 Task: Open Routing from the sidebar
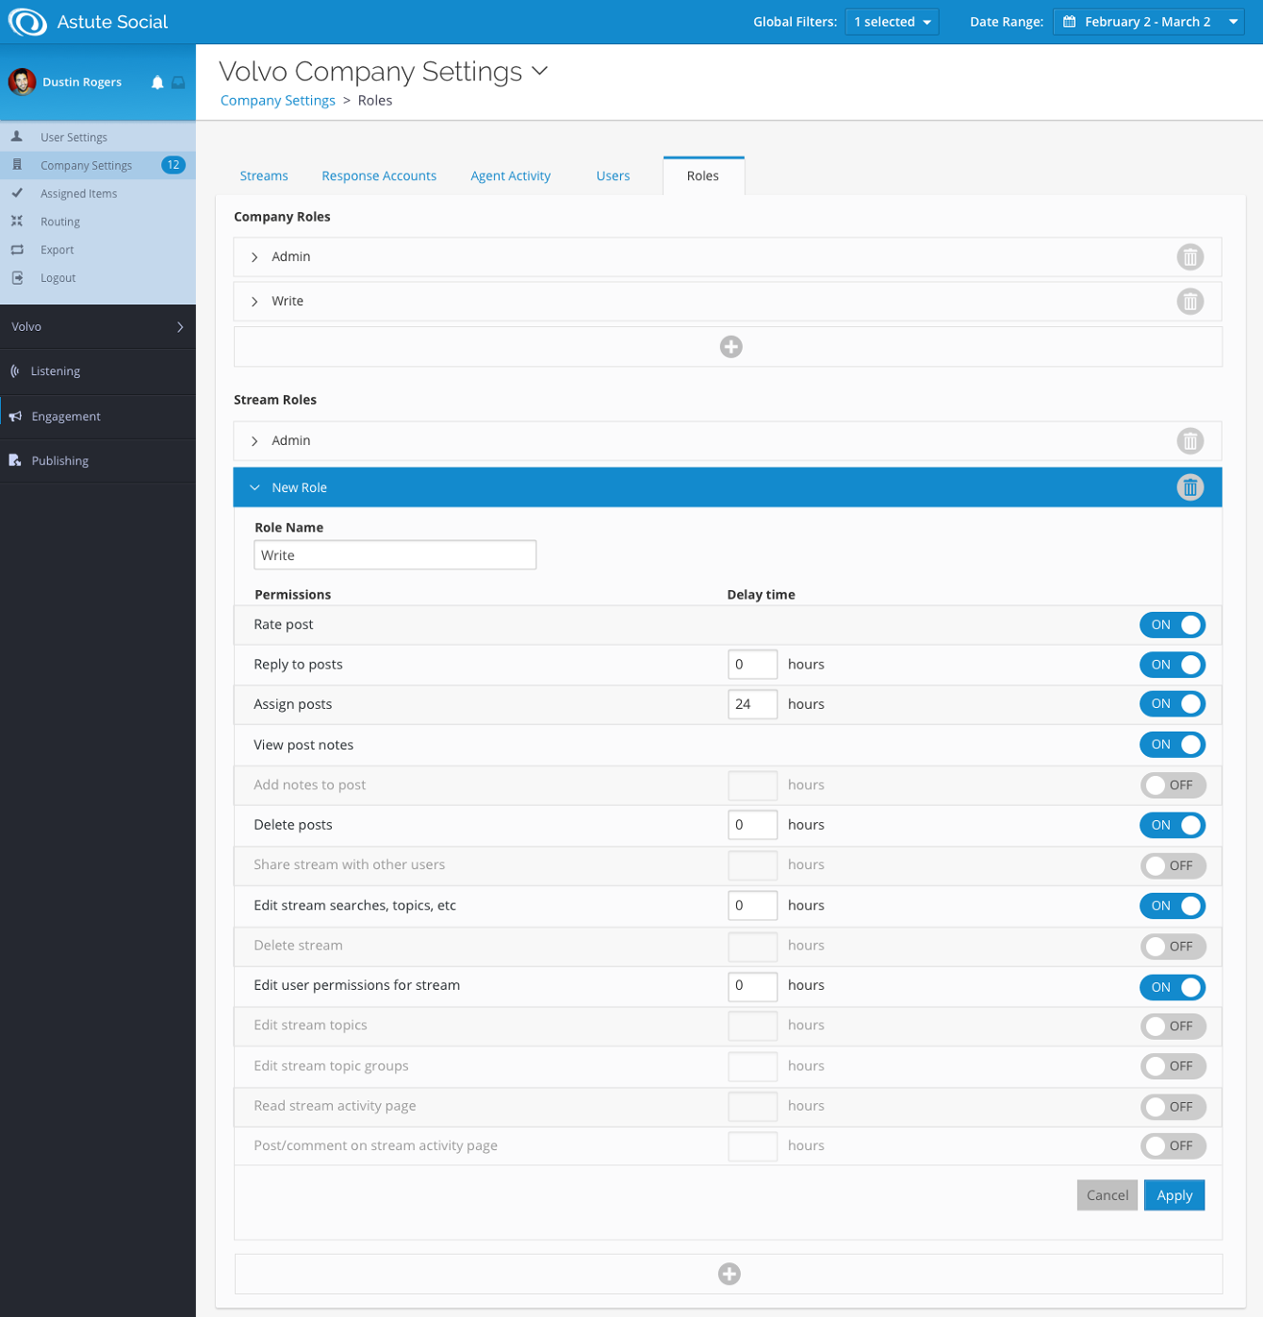tap(60, 222)
